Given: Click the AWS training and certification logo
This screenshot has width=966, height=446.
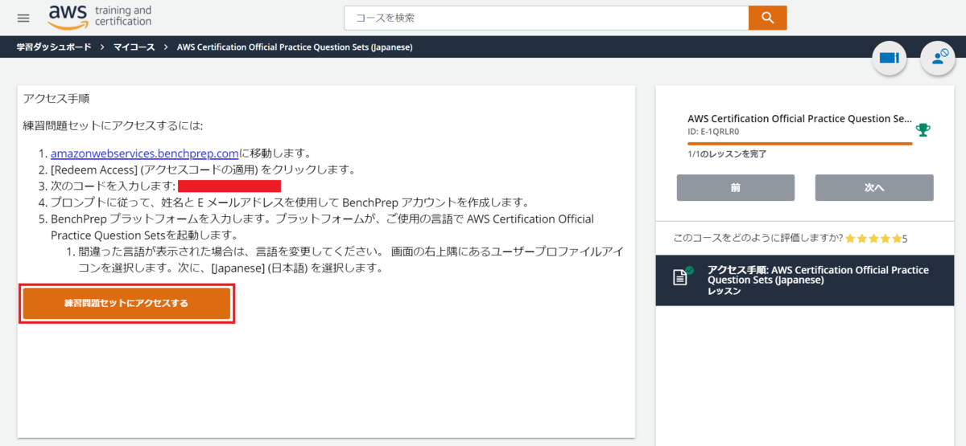Looking at the screenshot, I should (x=100, y=15).
